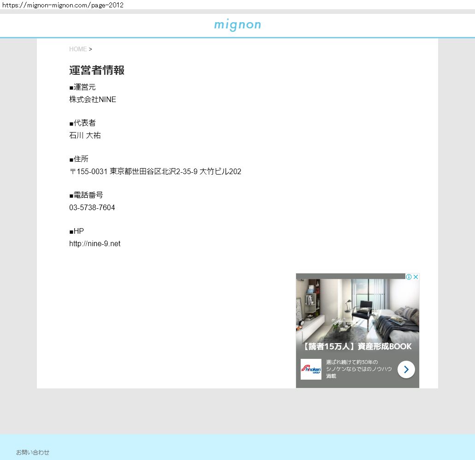Open the HOME breadcrumb link
Image resolution: width=475 pixels, height=460 pixels.
pyautogui.click(x=78, y=49)
